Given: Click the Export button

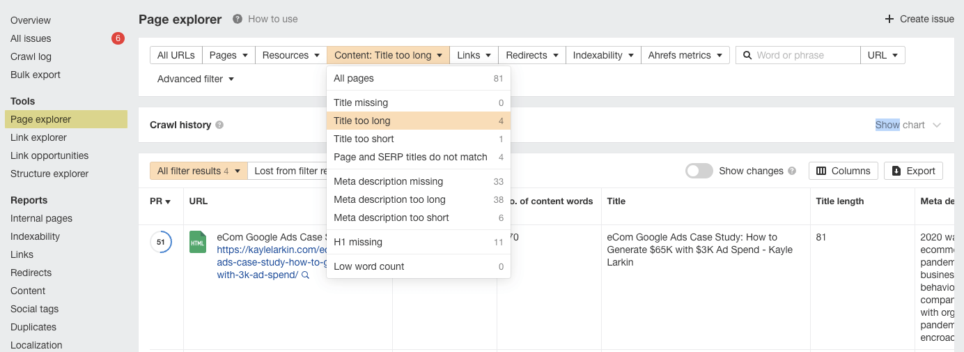Looking at the screenshot, I should [x=913, y=171].
